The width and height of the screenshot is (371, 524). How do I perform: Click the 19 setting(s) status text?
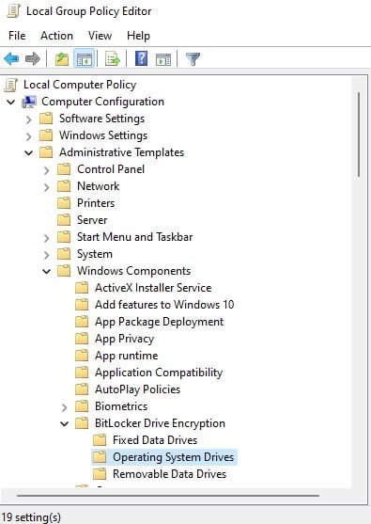coord(31,517)
